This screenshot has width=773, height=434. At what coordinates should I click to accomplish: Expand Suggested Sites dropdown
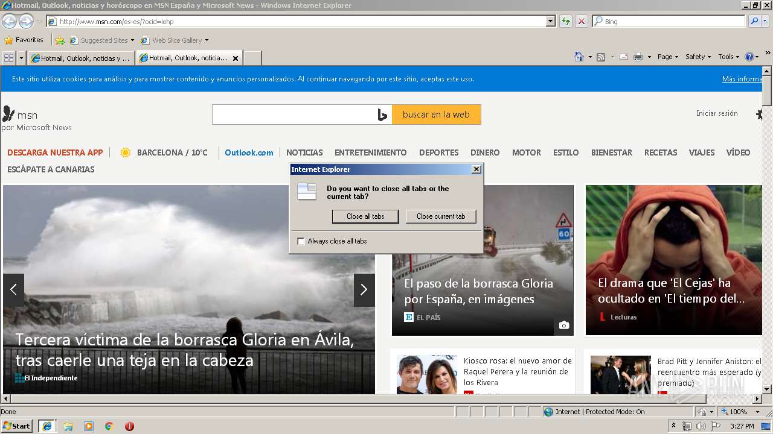pyautogui.click(x=132, y=40)
